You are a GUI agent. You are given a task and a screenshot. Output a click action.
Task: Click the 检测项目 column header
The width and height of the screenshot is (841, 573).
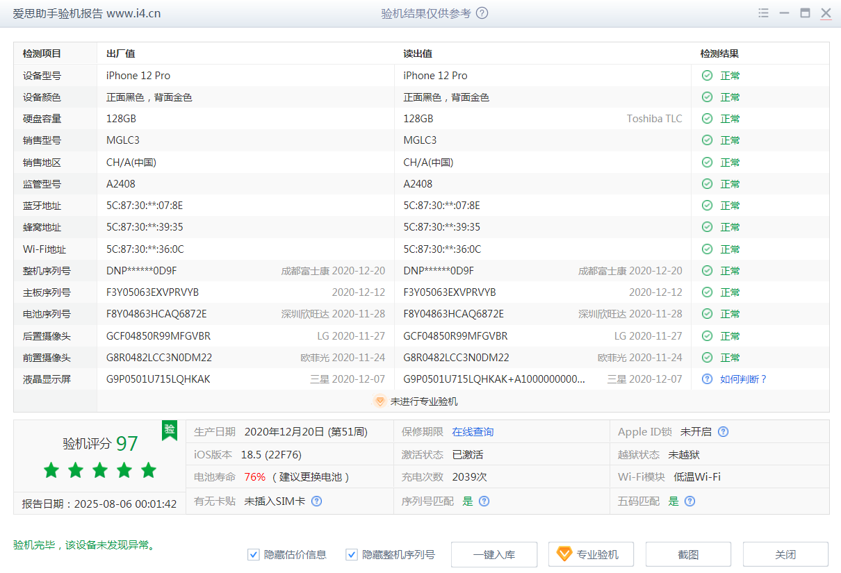(x=42, y=53)
